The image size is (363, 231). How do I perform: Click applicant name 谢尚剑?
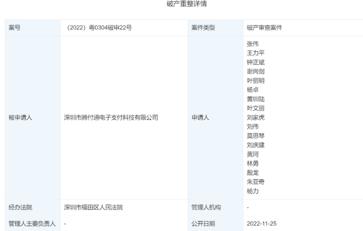pyautogui.click(x=256, y=71)
